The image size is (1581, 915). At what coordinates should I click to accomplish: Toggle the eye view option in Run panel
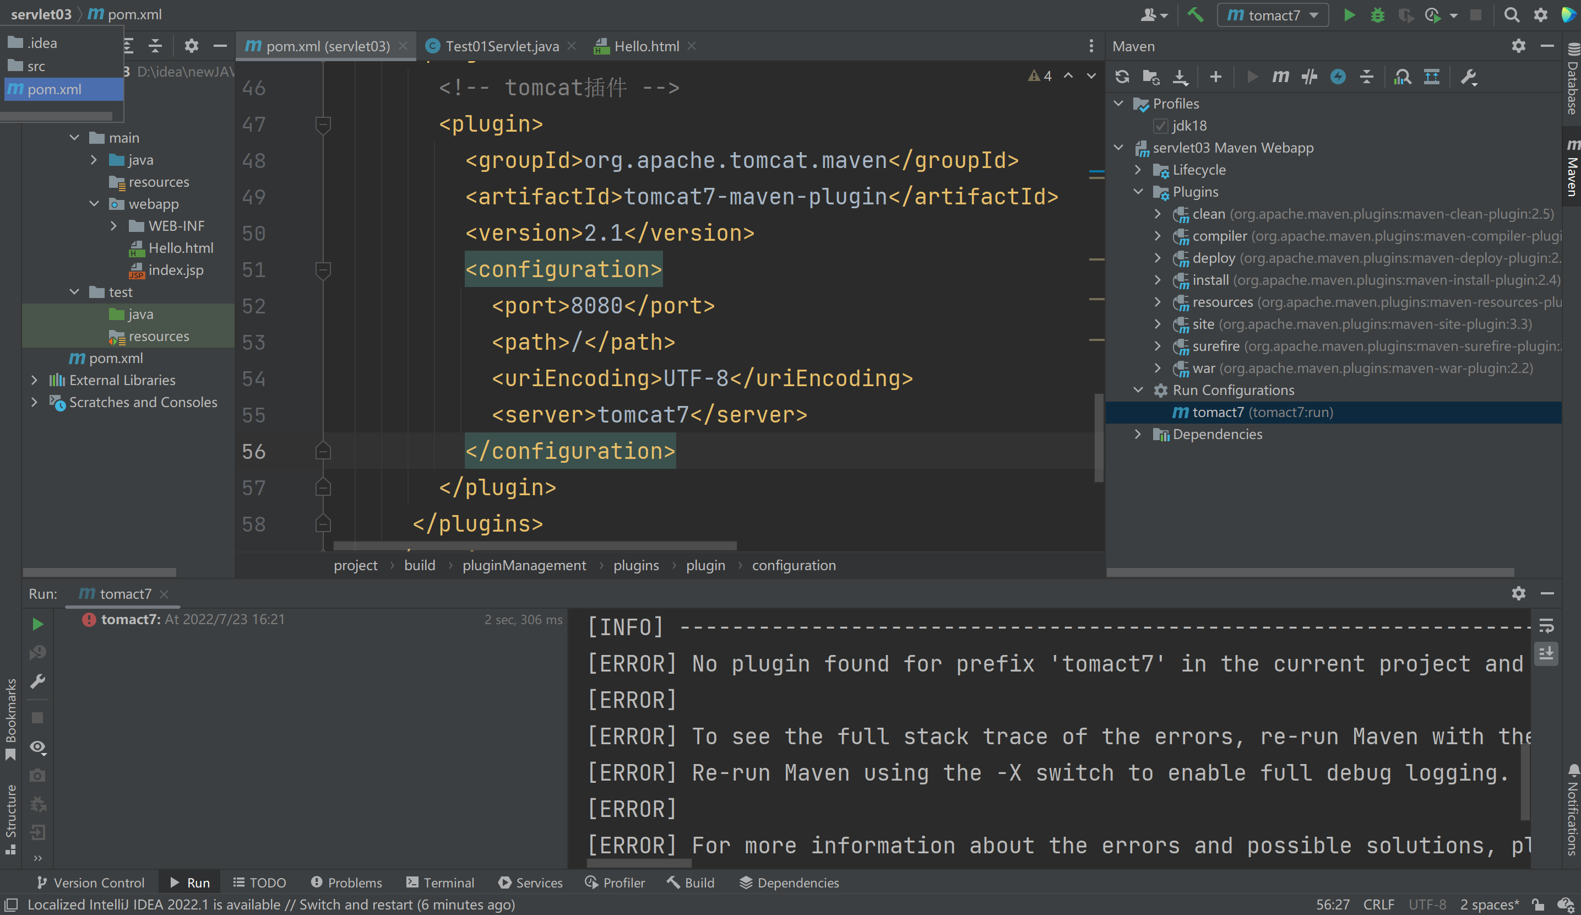37,747
